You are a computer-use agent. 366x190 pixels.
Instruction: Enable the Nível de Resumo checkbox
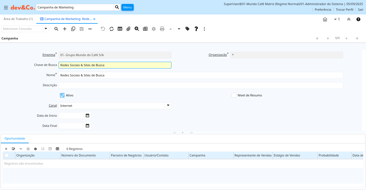coord(234,95)
